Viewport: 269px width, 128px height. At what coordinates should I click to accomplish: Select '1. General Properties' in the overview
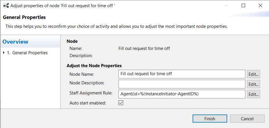click(x=27, y=53)
